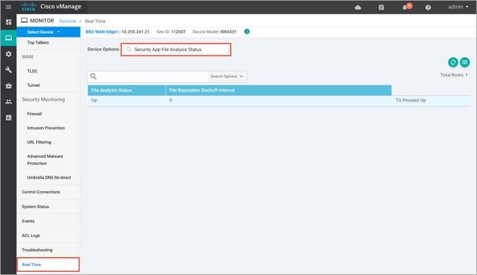Click the Network breadcrumb link

click(68, 21)
